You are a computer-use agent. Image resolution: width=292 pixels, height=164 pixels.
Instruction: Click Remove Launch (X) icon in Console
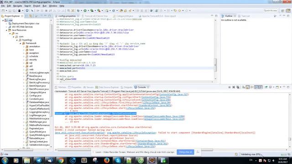click(x=234, y=87)
